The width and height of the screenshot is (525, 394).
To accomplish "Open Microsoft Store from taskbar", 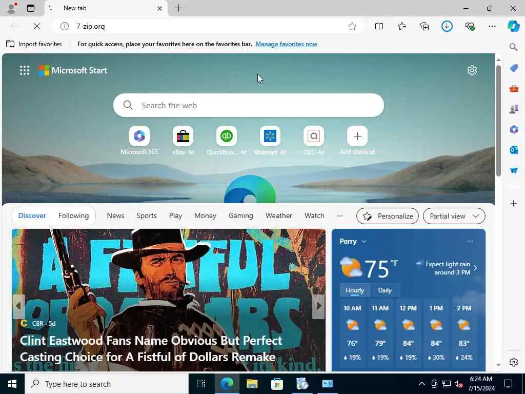I will (277, 384).
